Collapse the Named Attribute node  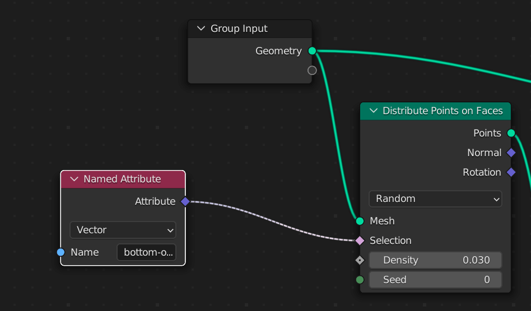coord(74,179)
